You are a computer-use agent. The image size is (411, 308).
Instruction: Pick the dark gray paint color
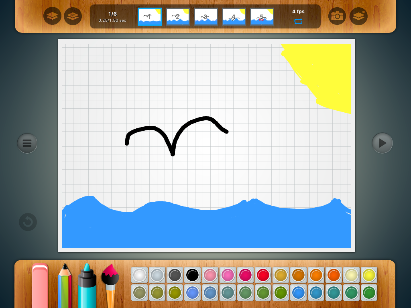tap(175, 275)
